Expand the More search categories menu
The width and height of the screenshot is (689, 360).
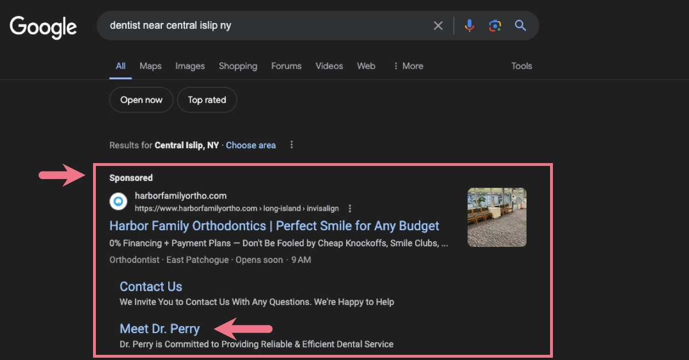(408, 66)
